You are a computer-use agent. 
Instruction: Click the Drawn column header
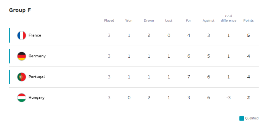tap(149, 21)
